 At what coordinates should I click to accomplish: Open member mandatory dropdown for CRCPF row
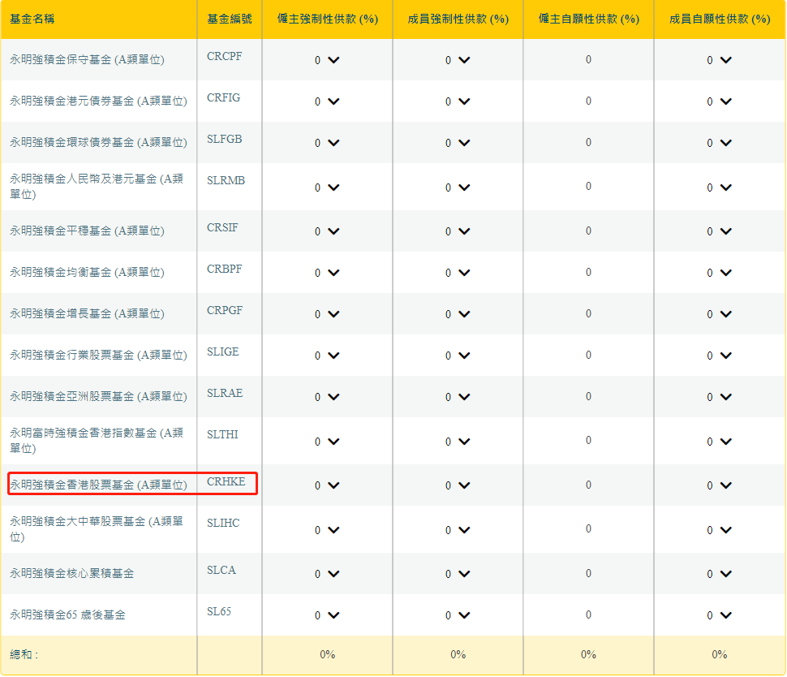click(x=458, y=60)
